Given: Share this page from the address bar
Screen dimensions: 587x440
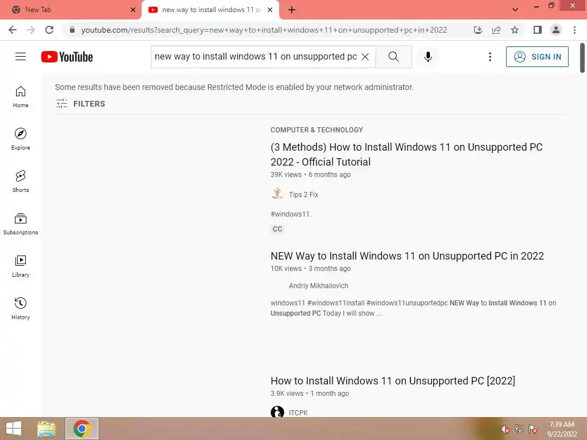Looking at the screenshot, I should point(496,30).
